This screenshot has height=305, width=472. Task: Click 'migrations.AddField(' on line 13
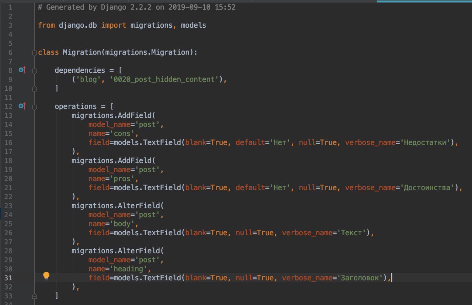click(x=114, y=115)
